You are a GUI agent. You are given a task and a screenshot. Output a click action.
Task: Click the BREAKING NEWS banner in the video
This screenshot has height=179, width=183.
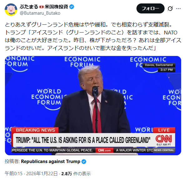[36, 130]
